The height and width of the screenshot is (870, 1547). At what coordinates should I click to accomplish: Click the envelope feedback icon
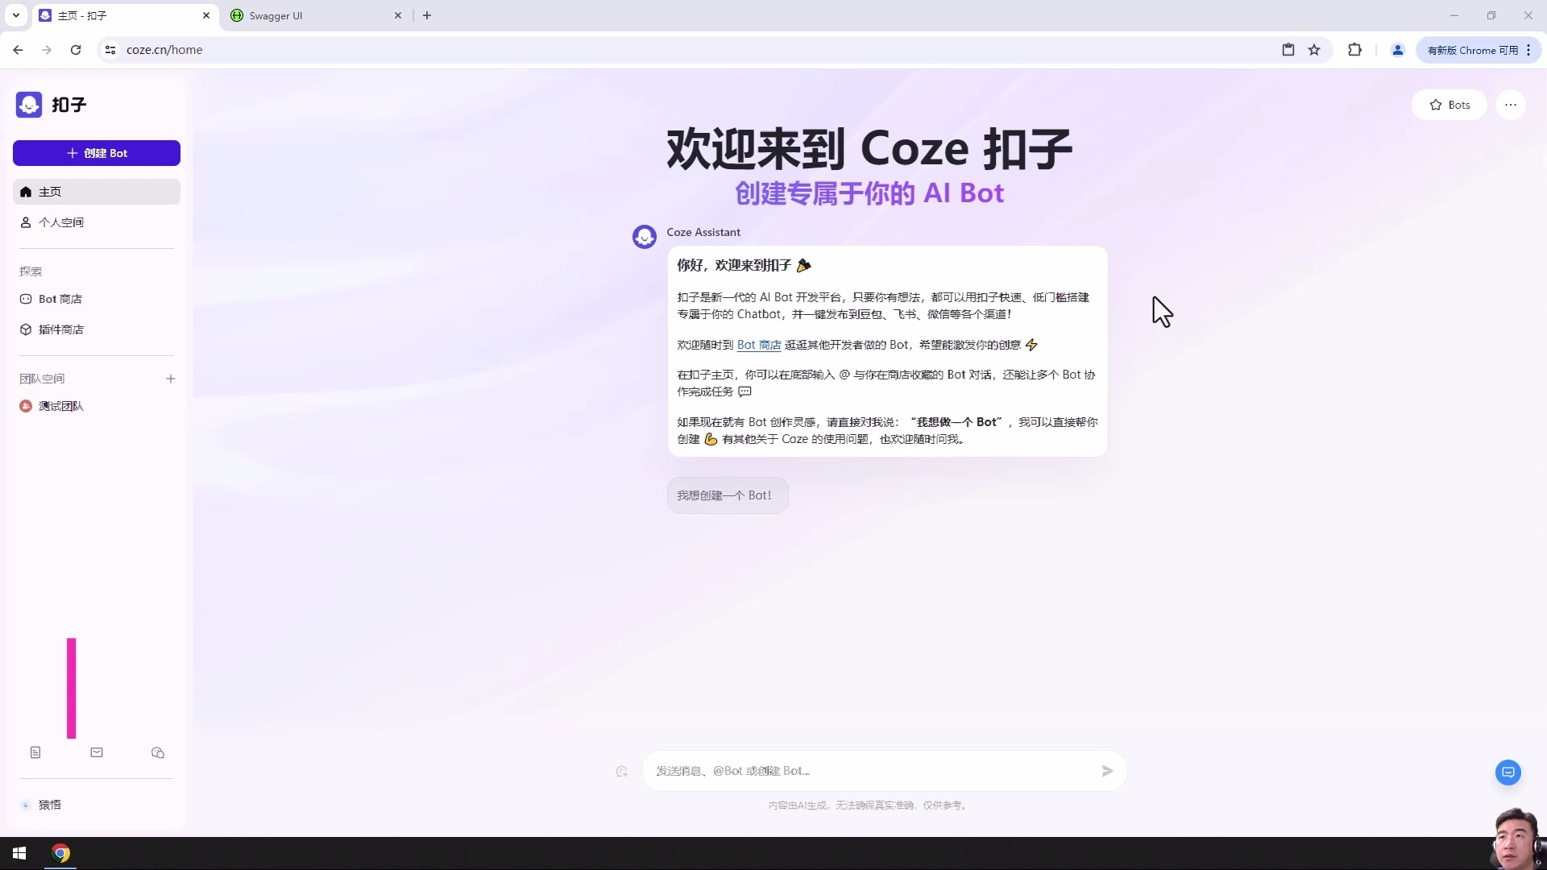click(97, 752)
